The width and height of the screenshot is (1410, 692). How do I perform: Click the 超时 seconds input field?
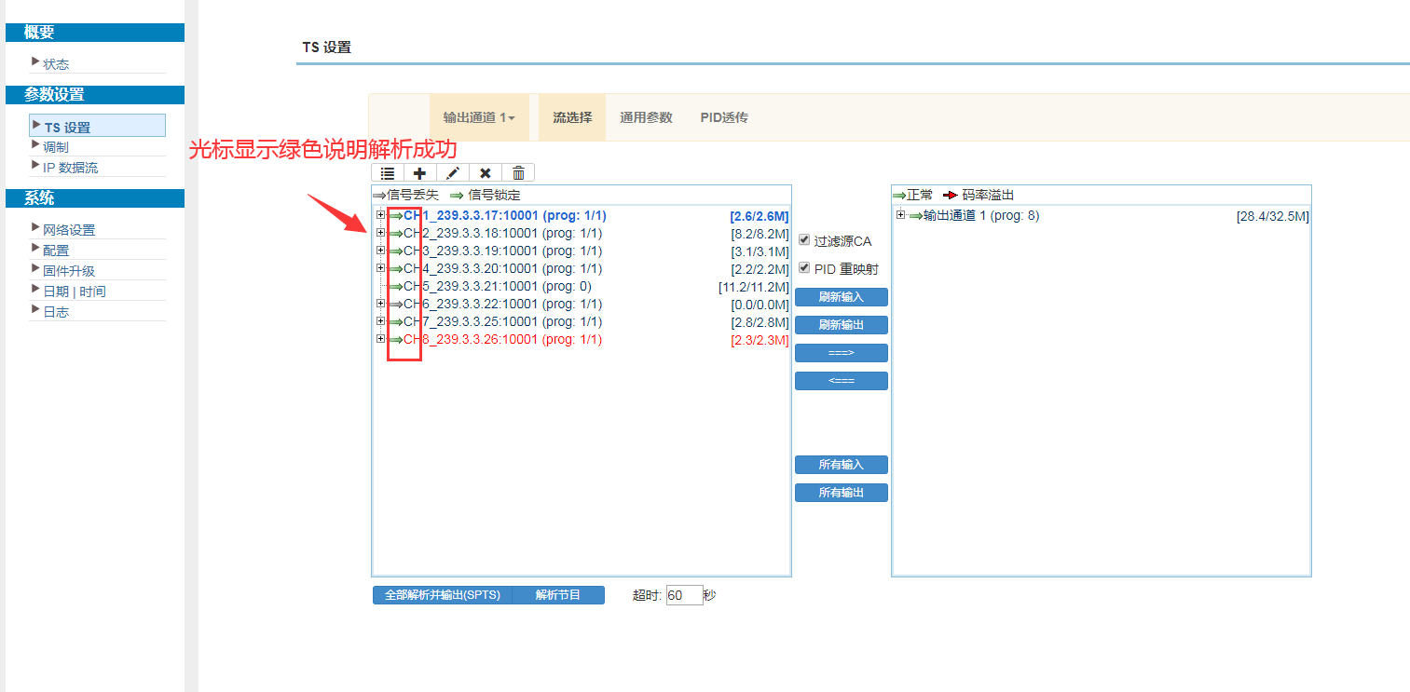[684, 595]
